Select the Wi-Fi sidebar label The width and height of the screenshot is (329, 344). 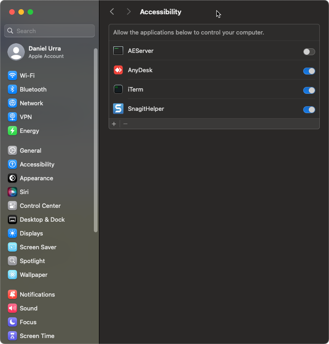(27, 76)
